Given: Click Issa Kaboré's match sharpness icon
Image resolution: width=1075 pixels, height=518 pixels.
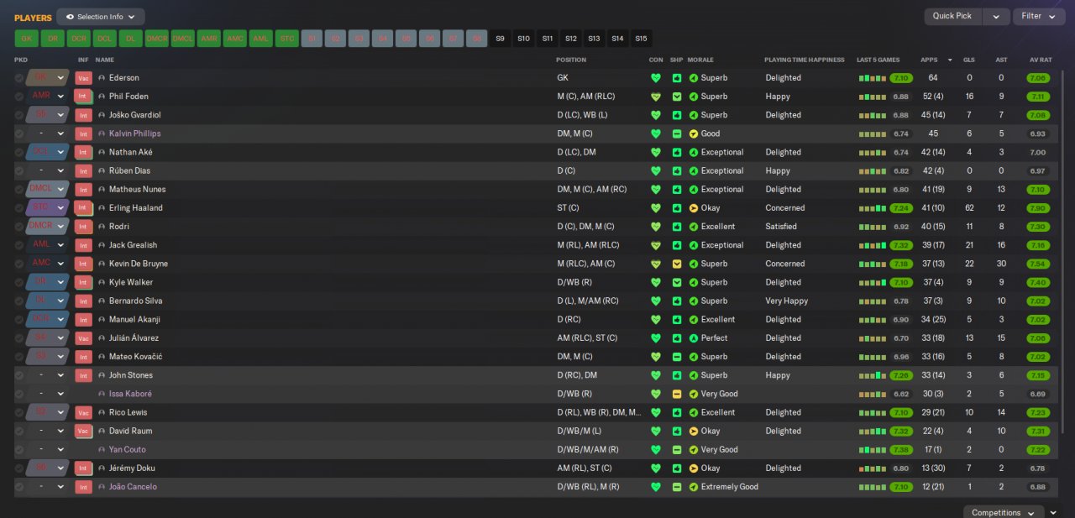Looking at the screenshot, I should (x=677, y=394).
